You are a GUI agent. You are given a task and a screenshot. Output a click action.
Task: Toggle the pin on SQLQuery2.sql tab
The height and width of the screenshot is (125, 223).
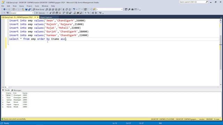pos(35,17)
